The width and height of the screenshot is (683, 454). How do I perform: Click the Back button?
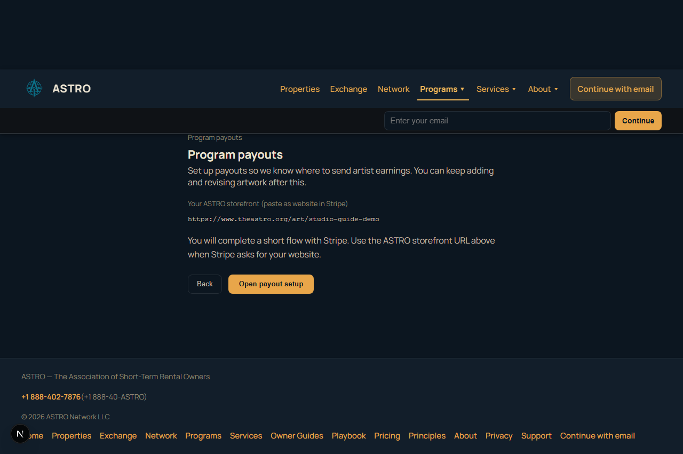tap(205, 284)
